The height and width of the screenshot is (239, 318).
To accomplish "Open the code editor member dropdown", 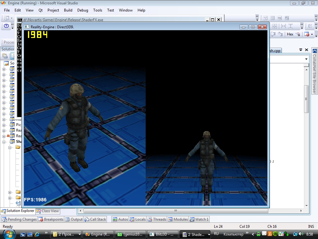I will 306,59.
